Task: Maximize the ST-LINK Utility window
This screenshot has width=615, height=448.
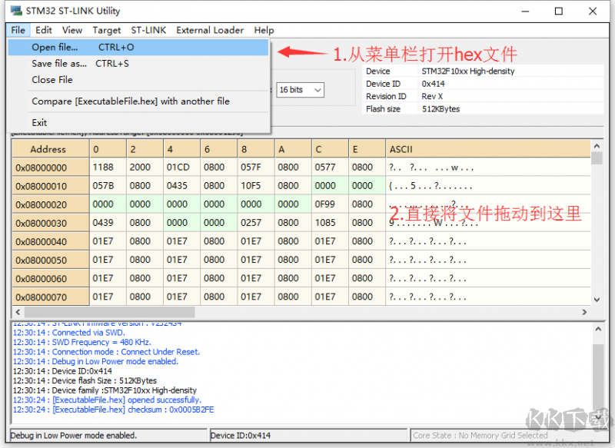Action: (x=559, y=11)
